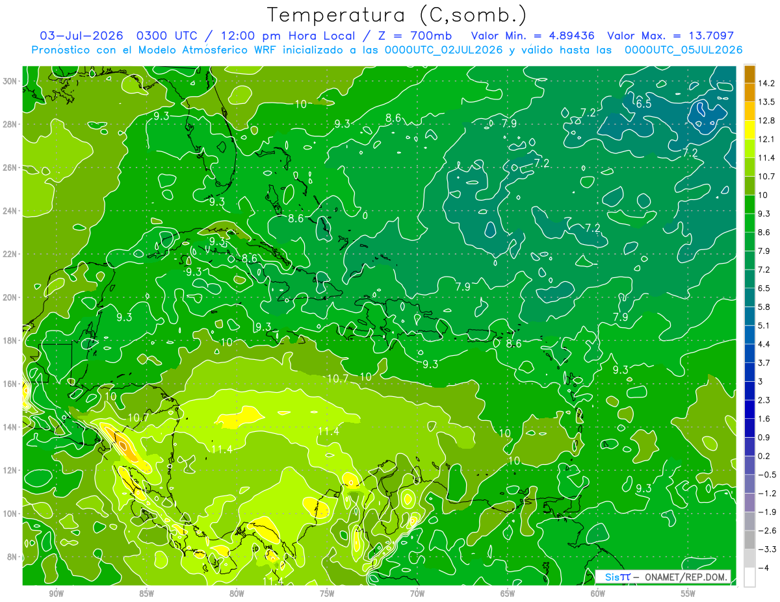Image resolution: width=780 pixels, height=602 pixels.
Task: Select the valid-until time "0000UTC_05JUL2026"
Action: [x=683, y=50]
